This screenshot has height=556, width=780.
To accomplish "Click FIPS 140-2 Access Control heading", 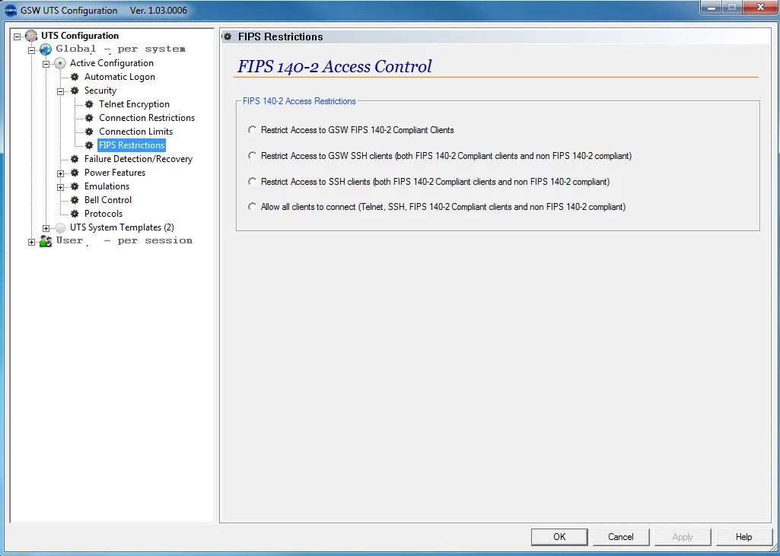I will (x=334, y=66).
